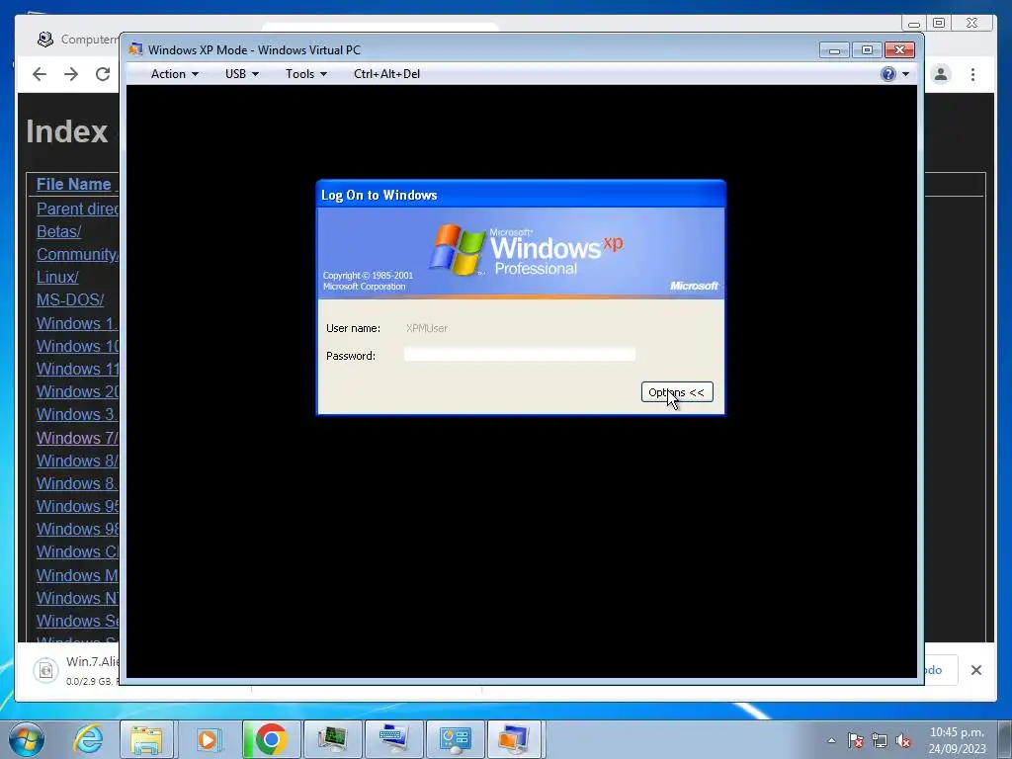Open the browser profile icon

click(x=941, y=74)
